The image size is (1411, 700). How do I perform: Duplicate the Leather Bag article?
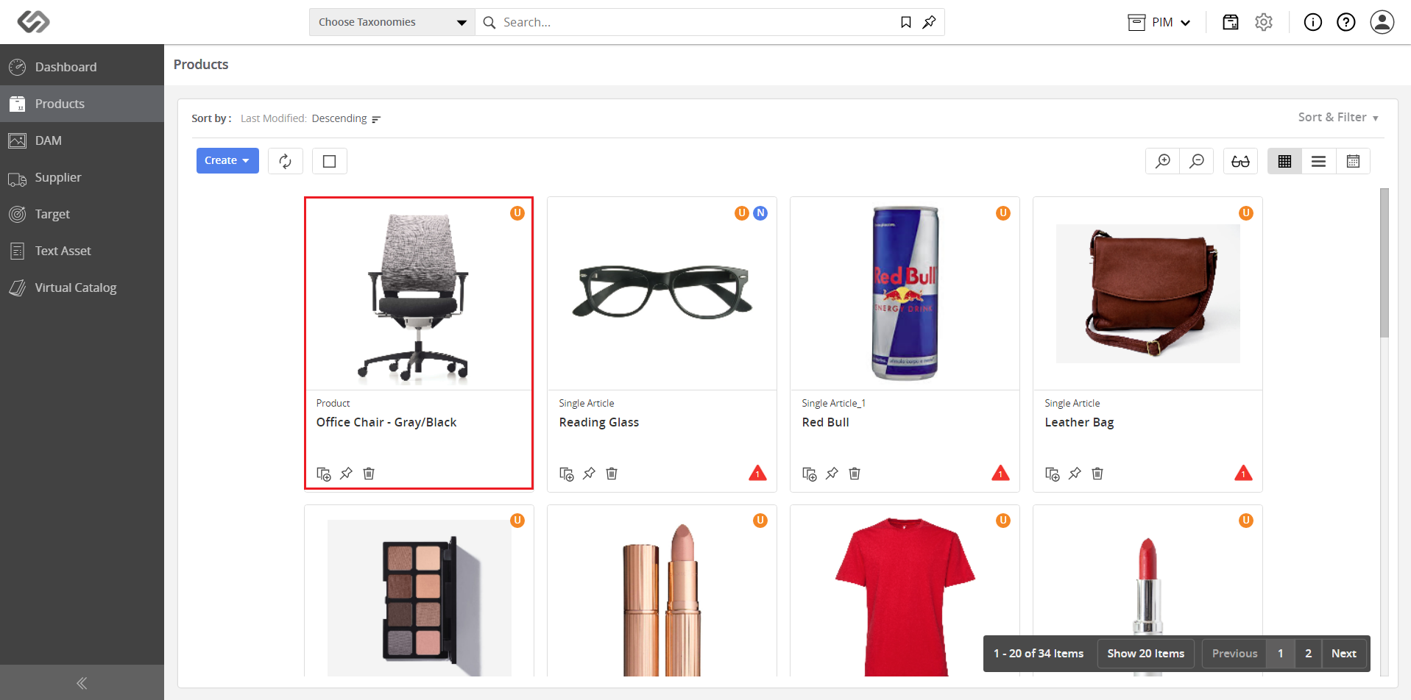[x=1052, y=474]
